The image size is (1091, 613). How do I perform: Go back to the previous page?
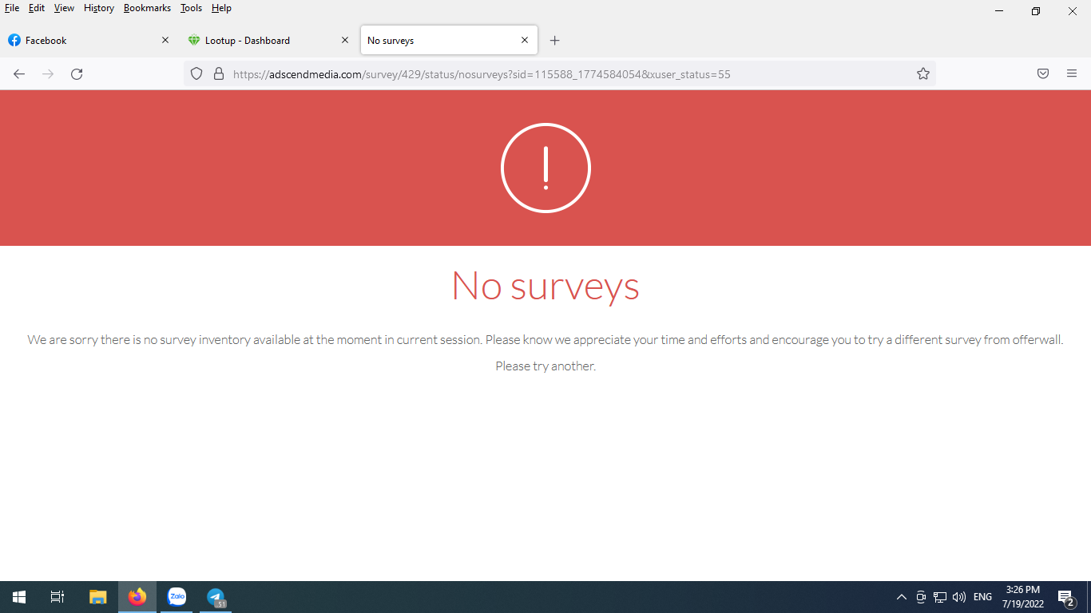19,74
